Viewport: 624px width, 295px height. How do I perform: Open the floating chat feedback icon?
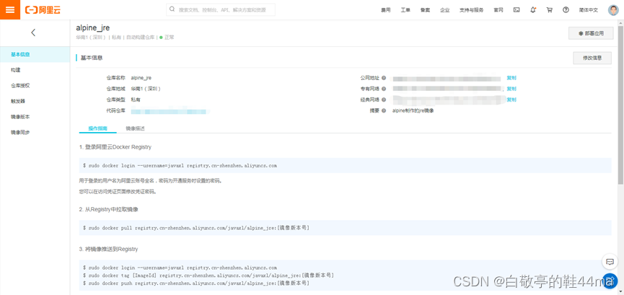tap(610, 262)
